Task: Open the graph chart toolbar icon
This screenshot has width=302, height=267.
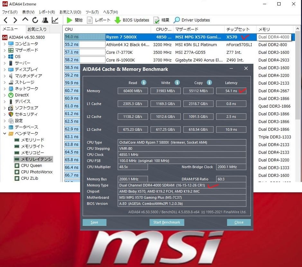Action: click(x=55, y=20)
